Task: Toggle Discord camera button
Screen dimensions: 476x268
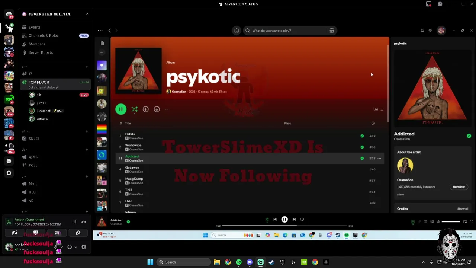Action: [x=15, y=233]
